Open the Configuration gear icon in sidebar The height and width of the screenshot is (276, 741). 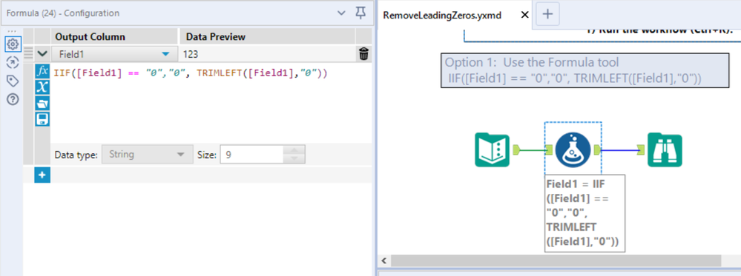pyautogui.click(x=13, y=44)
